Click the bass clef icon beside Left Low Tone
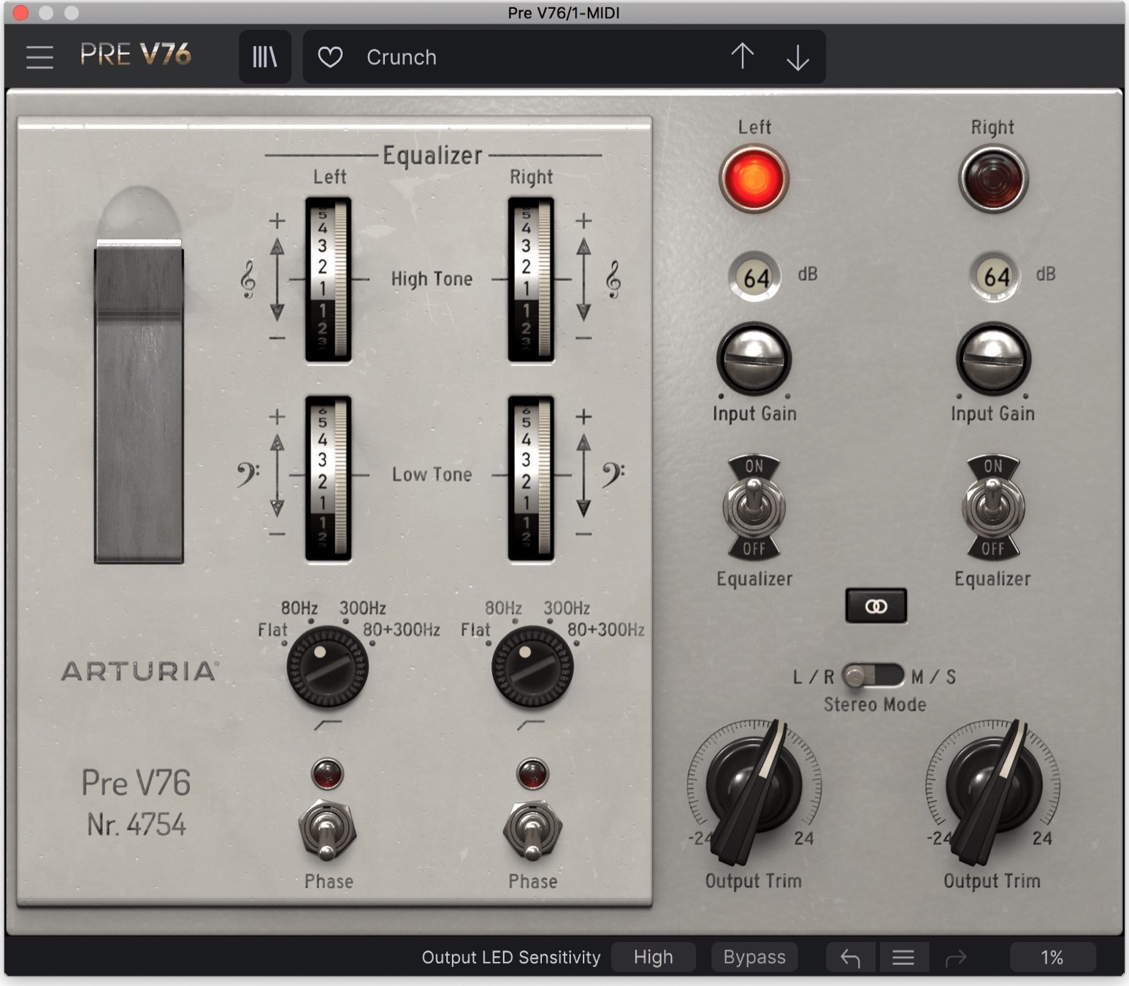 pos(247,475)
